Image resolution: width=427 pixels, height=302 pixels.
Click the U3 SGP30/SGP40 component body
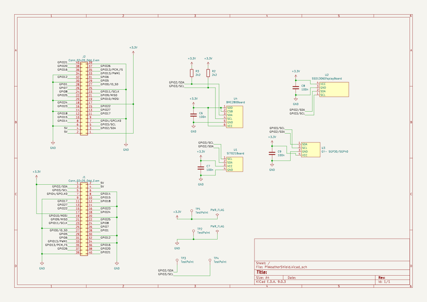coord(311,150)
